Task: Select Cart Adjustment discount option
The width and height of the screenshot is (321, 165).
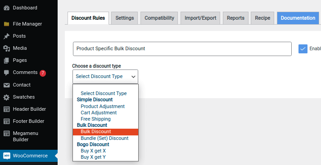Action: (106, 113)
